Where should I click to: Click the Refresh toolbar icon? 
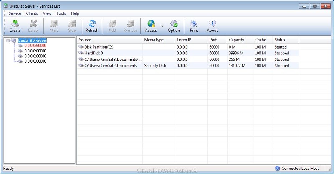(92, 24)
